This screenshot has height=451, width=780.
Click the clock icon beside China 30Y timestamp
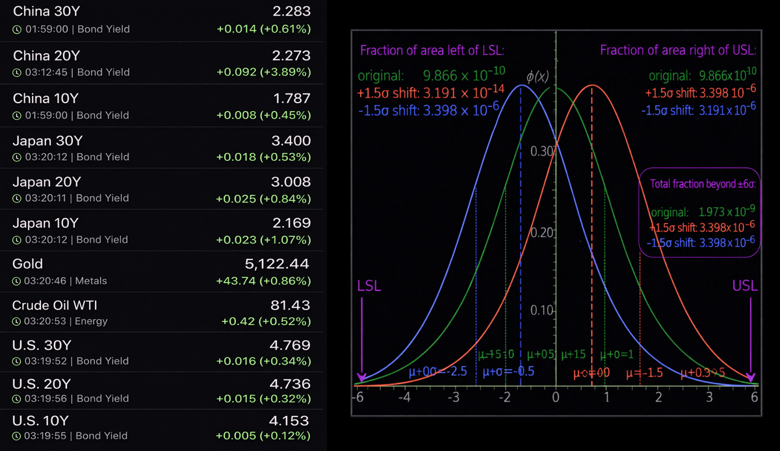[x=16, y=29]
